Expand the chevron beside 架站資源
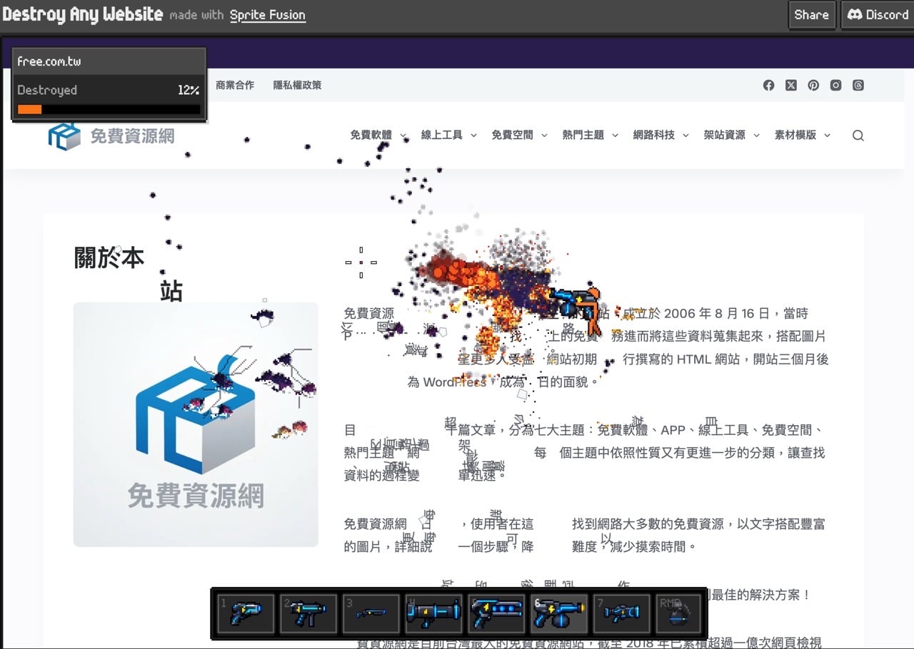Viewport: 914px width, 649px height. coord(756,136)
